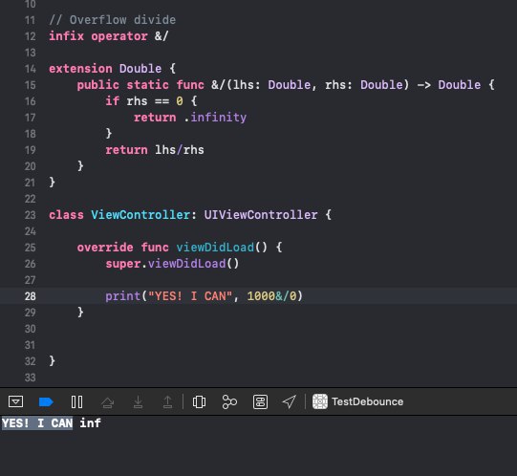
Task: Click the Step Out up-arrow icon
Action: click(x=167, y=401)
